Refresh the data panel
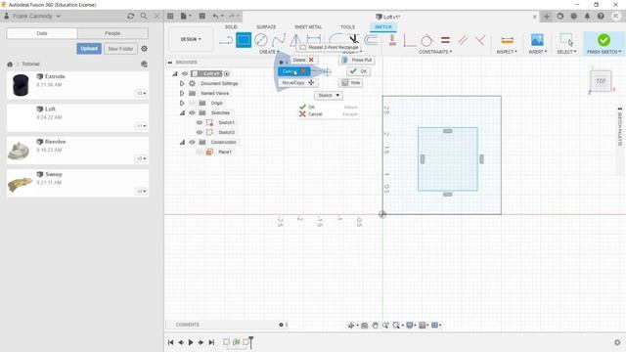Viewport: 626px width, 352px height. (130, 16)
